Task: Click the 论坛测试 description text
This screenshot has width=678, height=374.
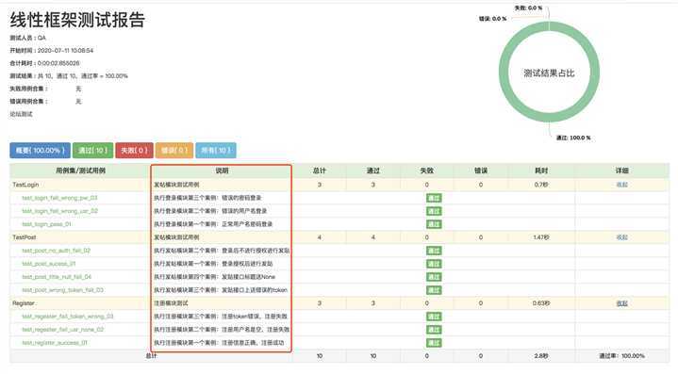Action: tap(21, 114)
